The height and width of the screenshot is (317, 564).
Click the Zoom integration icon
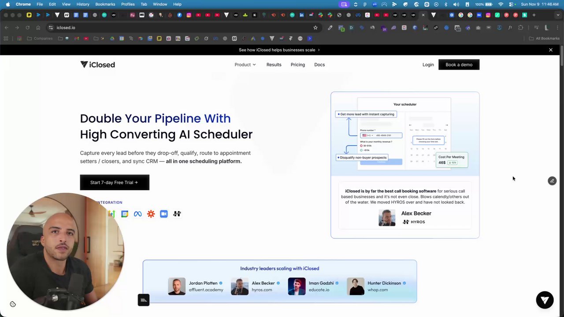tap(164, 214)
